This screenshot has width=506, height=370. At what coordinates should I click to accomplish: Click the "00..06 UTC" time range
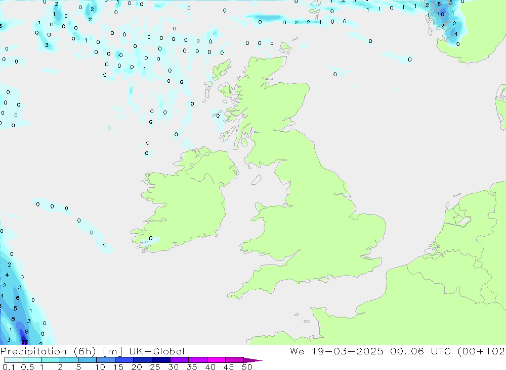point(420,351)
